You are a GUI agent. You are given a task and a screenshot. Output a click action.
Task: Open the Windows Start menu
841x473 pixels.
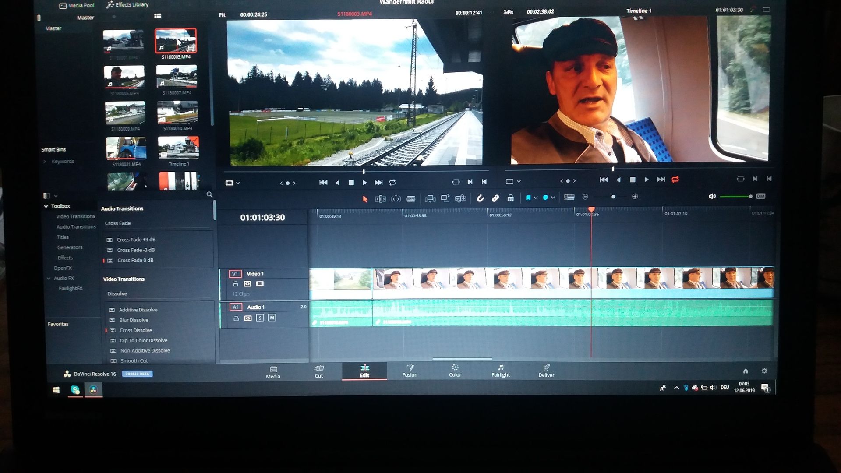(x=56, y=390)
